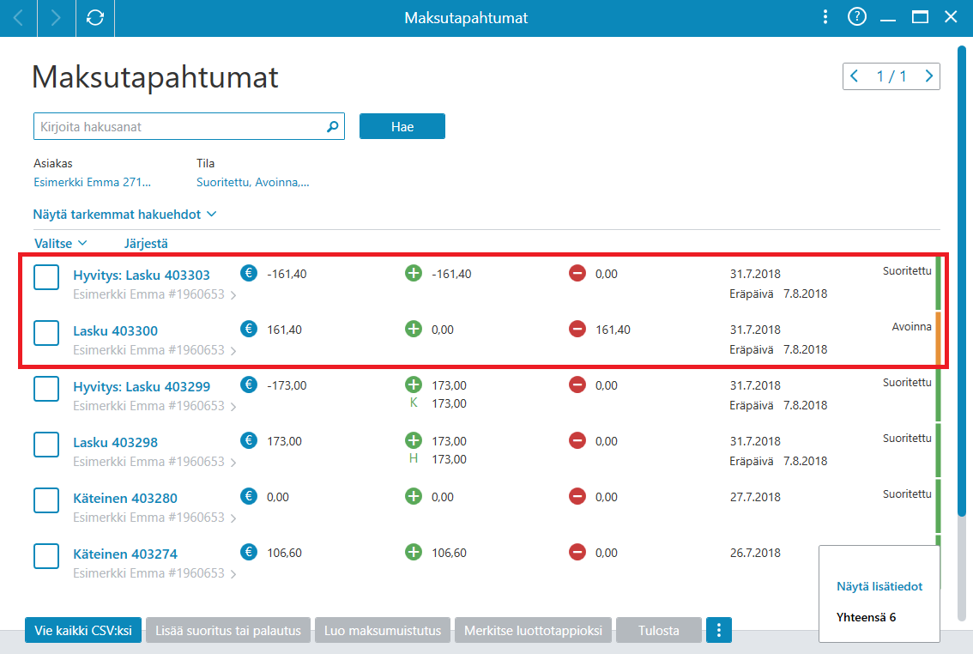Viewport: 973px width, 654px height.
Task: Click the Järjestä sort option
Action: 146,243
